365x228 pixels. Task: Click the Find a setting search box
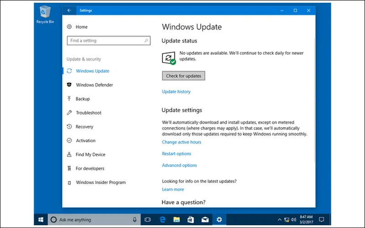point(109,41)
